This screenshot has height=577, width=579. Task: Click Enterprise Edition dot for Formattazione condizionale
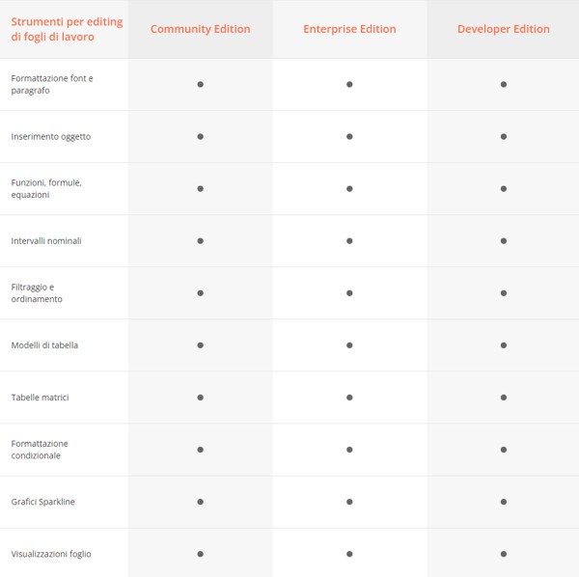[x=349, y=449]
